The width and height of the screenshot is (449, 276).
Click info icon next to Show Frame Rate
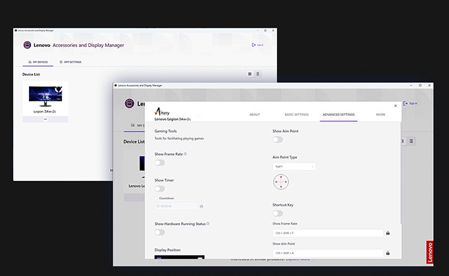click(x=185, y=154)
